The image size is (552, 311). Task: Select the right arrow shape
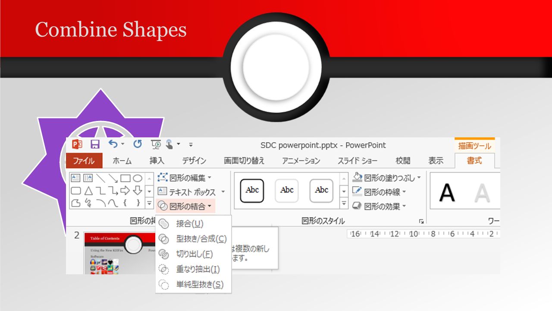point(125,190)
